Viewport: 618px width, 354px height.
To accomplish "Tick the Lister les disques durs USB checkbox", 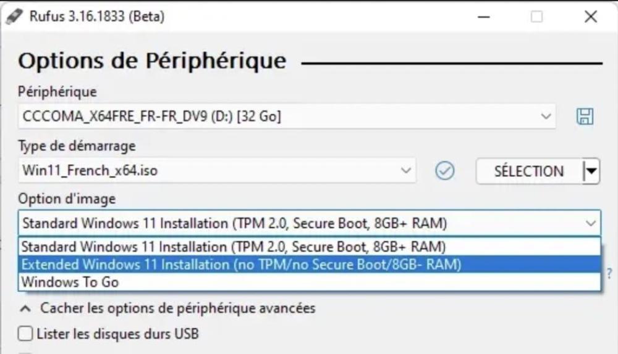I will point(25,334).
